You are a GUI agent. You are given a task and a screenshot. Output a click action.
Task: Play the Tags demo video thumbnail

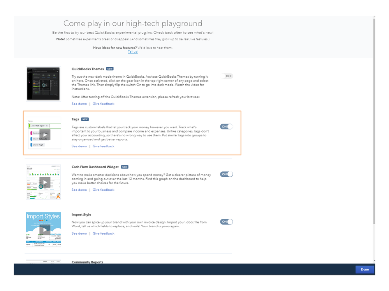(45, 134)
